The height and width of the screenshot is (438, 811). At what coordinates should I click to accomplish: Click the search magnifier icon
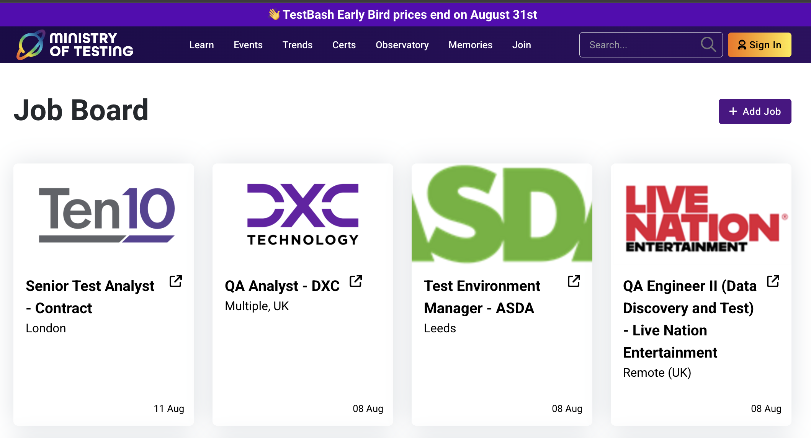point(708,45)
